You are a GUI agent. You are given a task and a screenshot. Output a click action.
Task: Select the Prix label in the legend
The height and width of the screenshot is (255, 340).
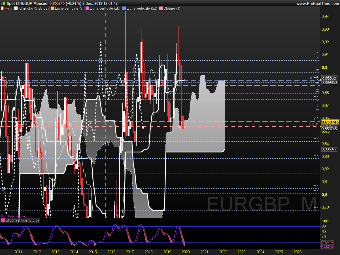point(9,8)
